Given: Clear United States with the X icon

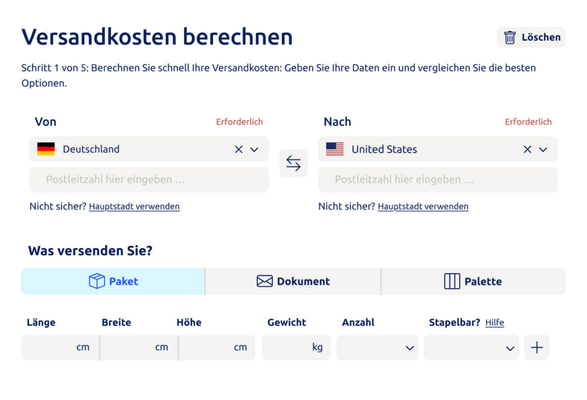Looking at the screenshot, I should click(527, 149).
